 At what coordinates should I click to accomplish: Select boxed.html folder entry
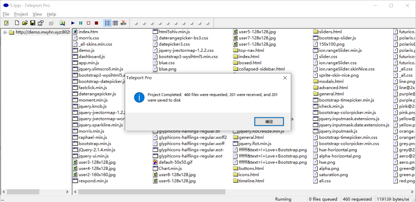click(247, 63)
